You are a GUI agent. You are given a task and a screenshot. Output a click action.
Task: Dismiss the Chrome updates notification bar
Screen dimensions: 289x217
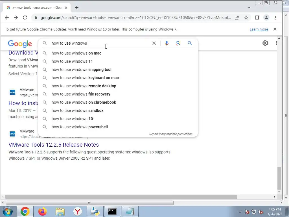tap(275, 29)
